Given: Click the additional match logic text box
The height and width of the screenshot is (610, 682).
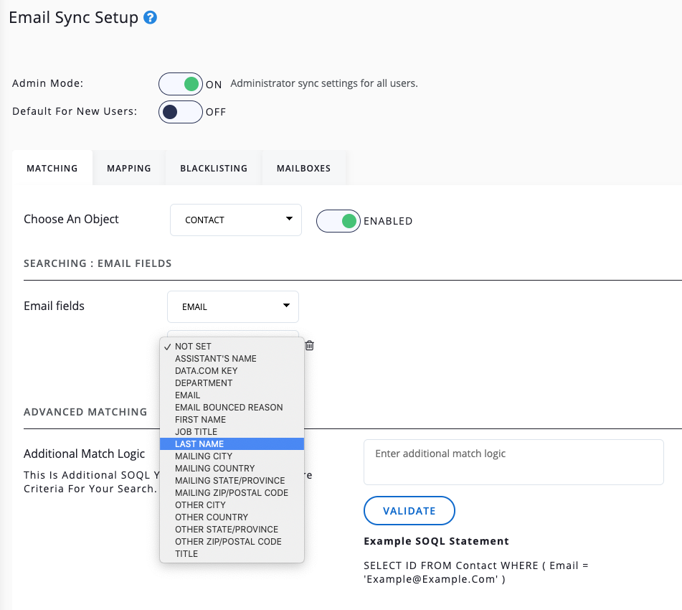Looking at the screenshot, I should pos(513,462).
